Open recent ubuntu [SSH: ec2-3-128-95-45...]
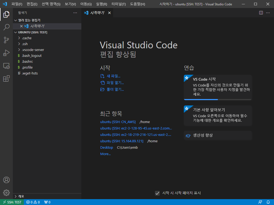Image resolution: width=274 pixels, height=205 pixels. point(136,128)
